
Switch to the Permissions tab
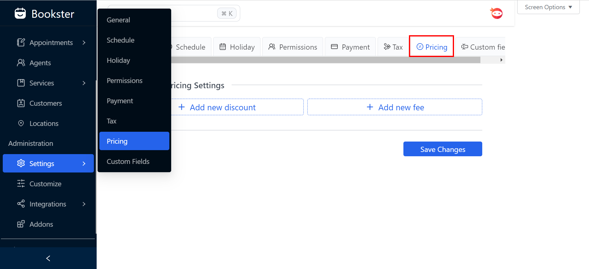[293, 47]
